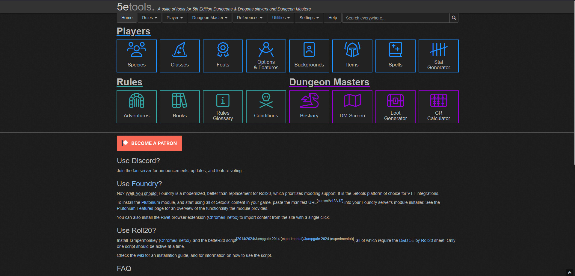Open the CR Calculator abacus tile
Screen dimensions: 575x276
click(x=439, y=107)
